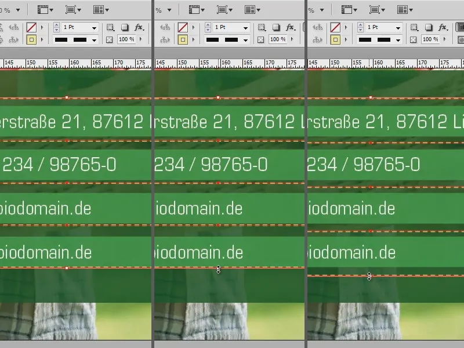The image size is (464, 348).
Task: Open zoom level dropdown in right panel
Action: point(322,10)
